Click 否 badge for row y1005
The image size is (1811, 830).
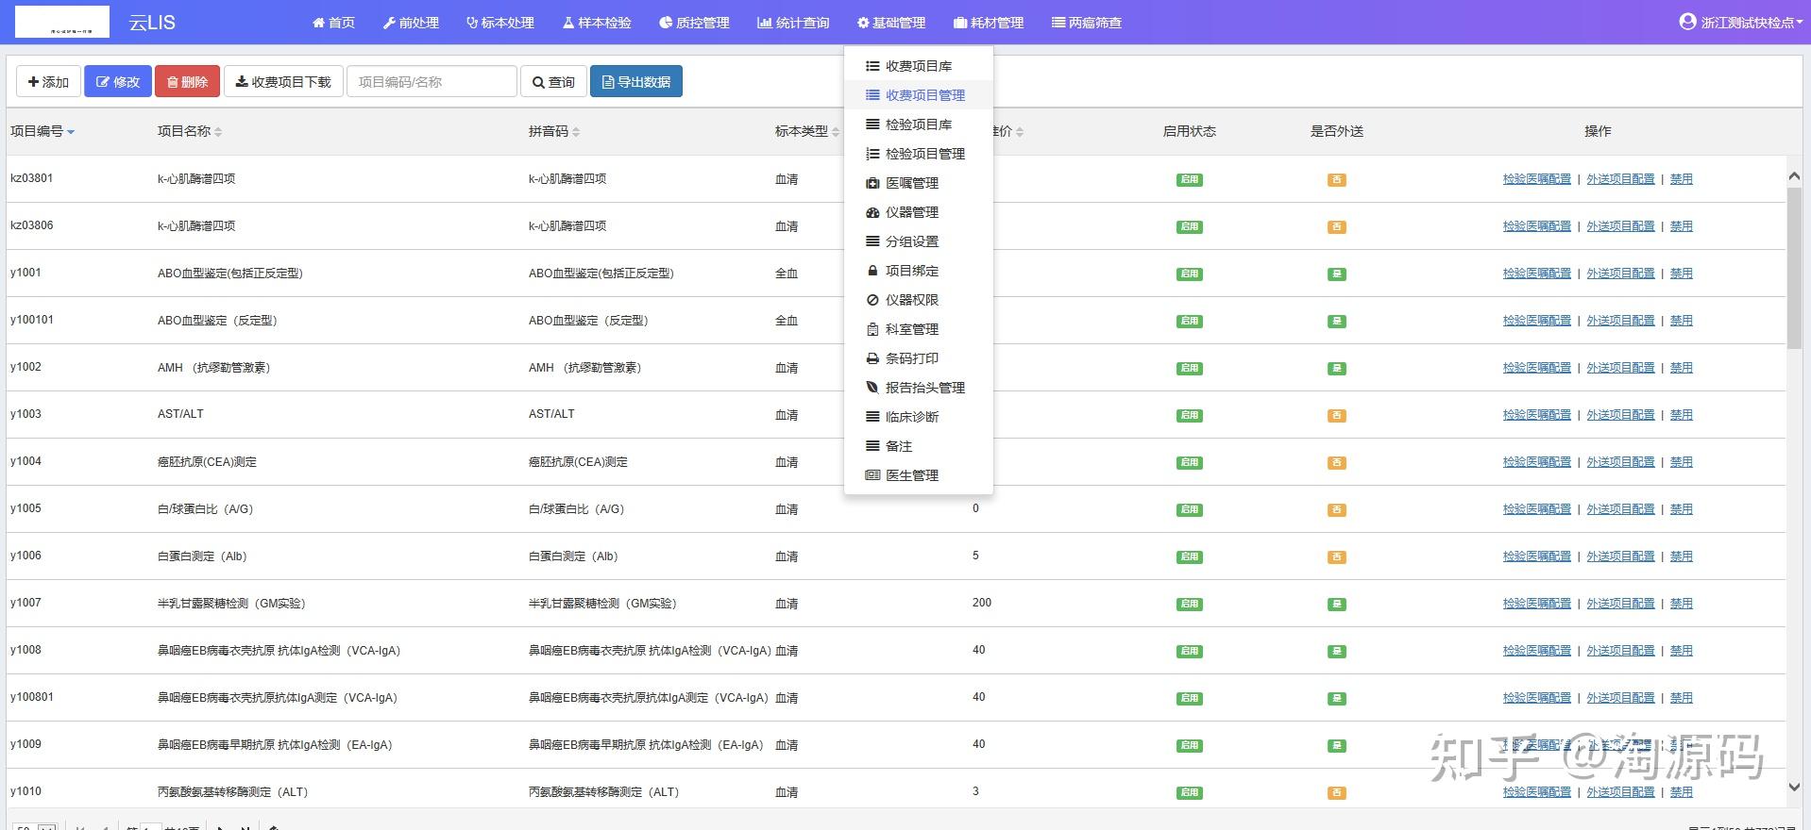coord(1336,509)
